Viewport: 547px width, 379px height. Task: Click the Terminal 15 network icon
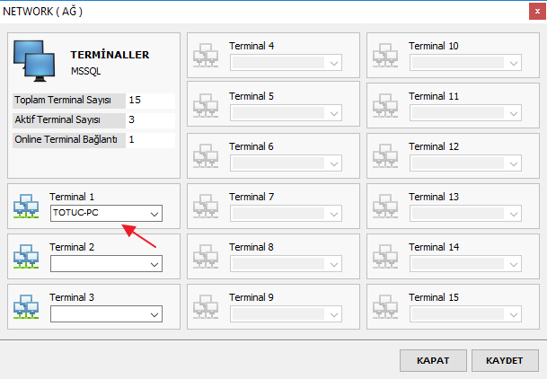[385, 306]
